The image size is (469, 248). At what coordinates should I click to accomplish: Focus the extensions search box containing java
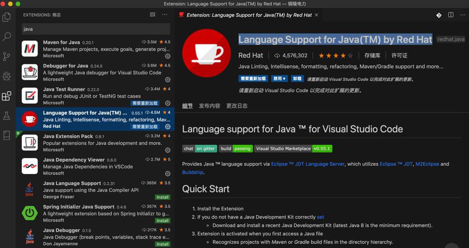96,29
